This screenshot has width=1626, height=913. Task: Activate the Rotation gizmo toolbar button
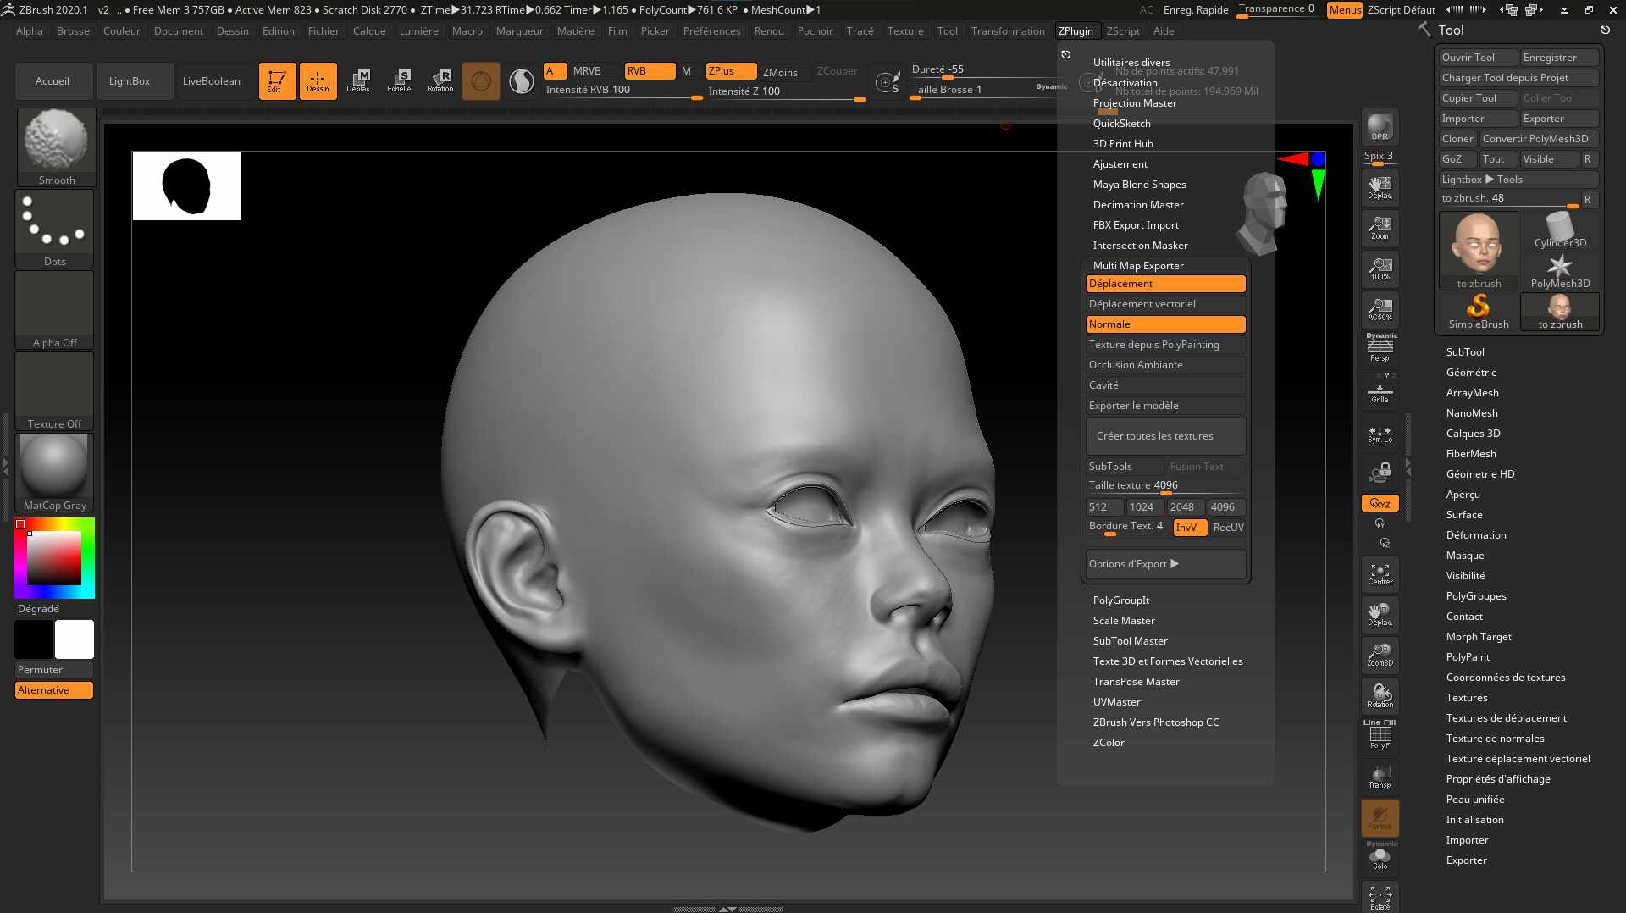point(440,80)
